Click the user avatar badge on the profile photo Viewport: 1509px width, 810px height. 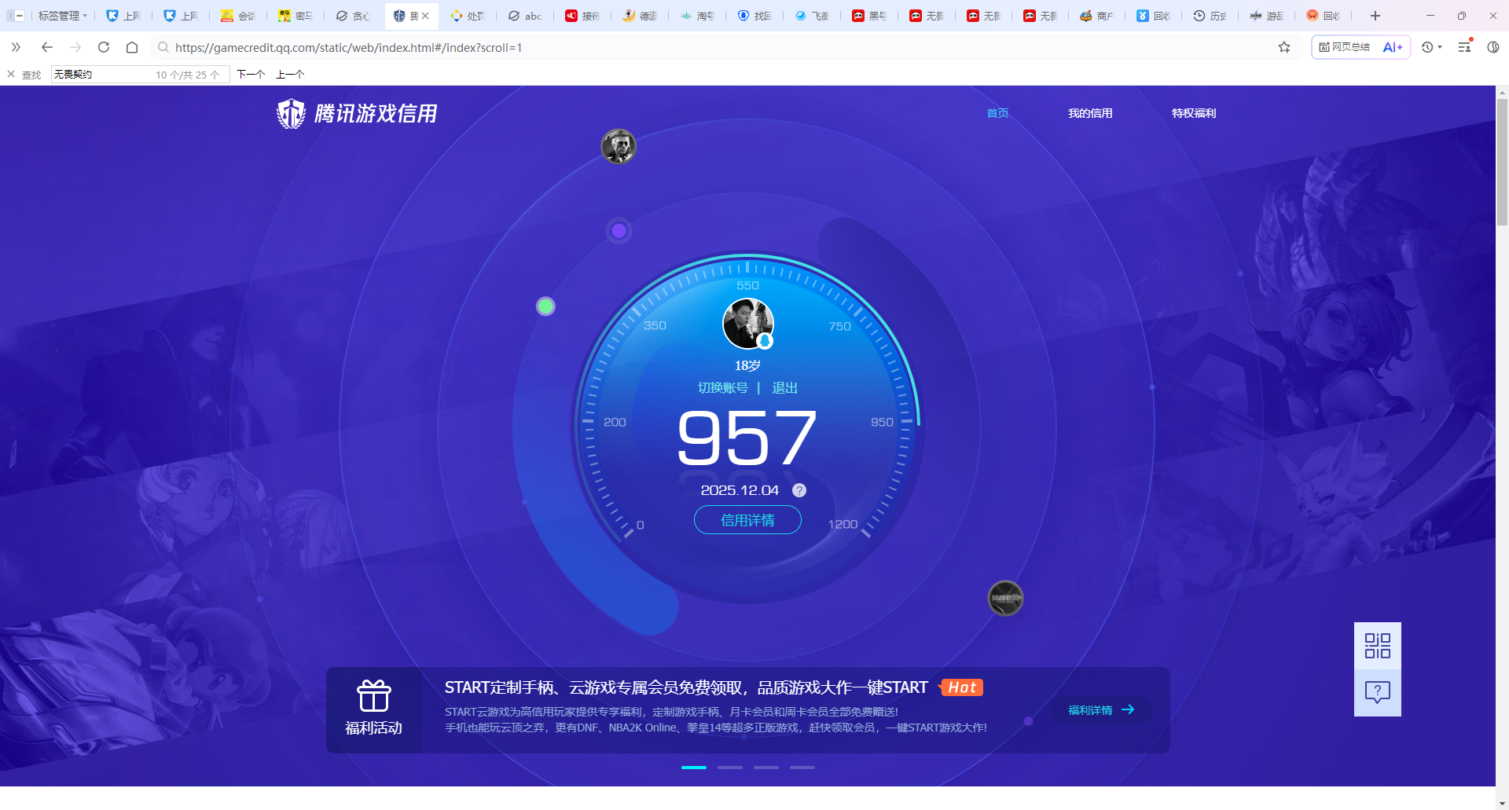pyautogui.click(x=763, y=341)
